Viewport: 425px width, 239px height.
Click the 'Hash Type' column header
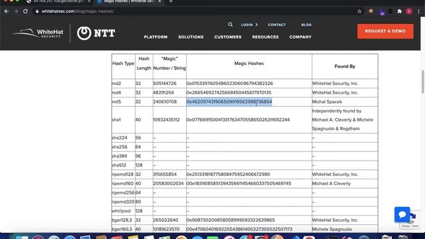(124, 64)
